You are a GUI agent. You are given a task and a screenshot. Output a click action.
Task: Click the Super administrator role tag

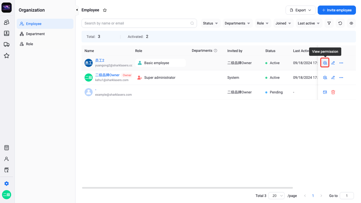[157, 77]
